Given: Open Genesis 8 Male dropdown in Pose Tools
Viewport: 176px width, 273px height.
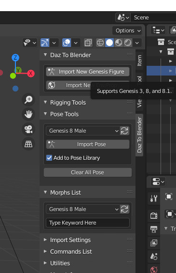Looking at the screenshot, I should [83, 131].
